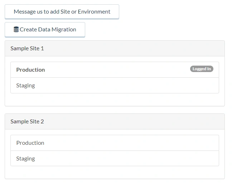Collapse the Sample Site 1 panel header

pyautogui.click(x=115, y=48)
